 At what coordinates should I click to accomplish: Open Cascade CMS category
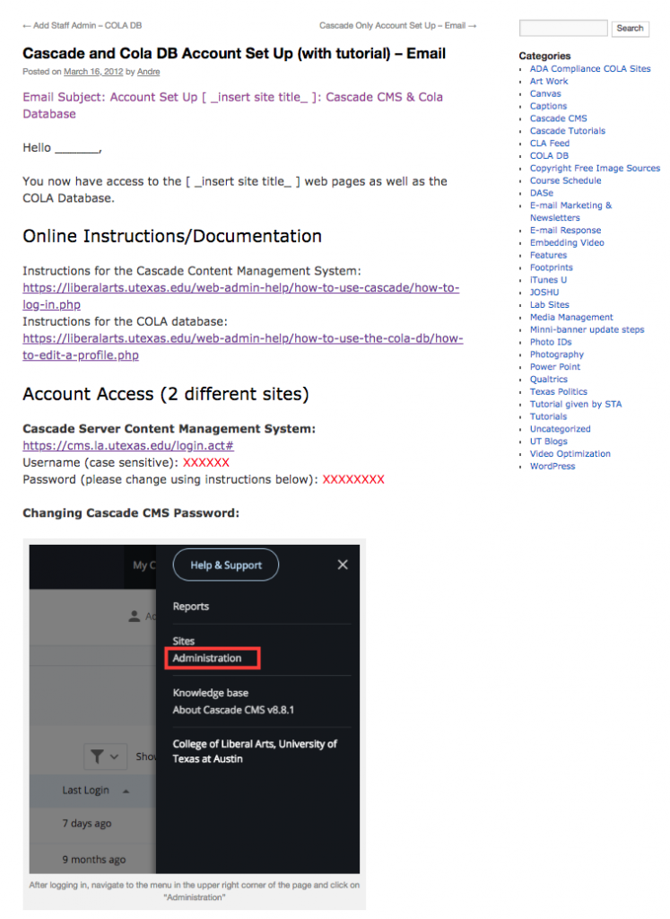point(558,118)
